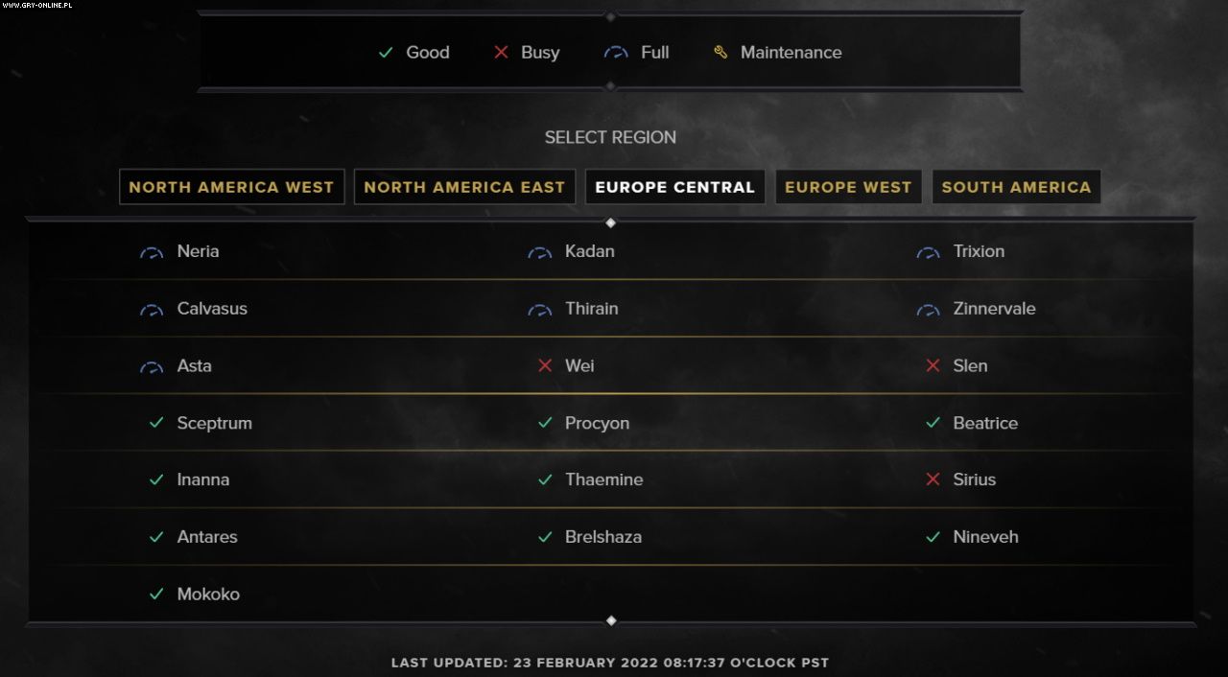The image size is (1228, 677).
Task: Select the North America East tab
Action: tap(464, 187)
